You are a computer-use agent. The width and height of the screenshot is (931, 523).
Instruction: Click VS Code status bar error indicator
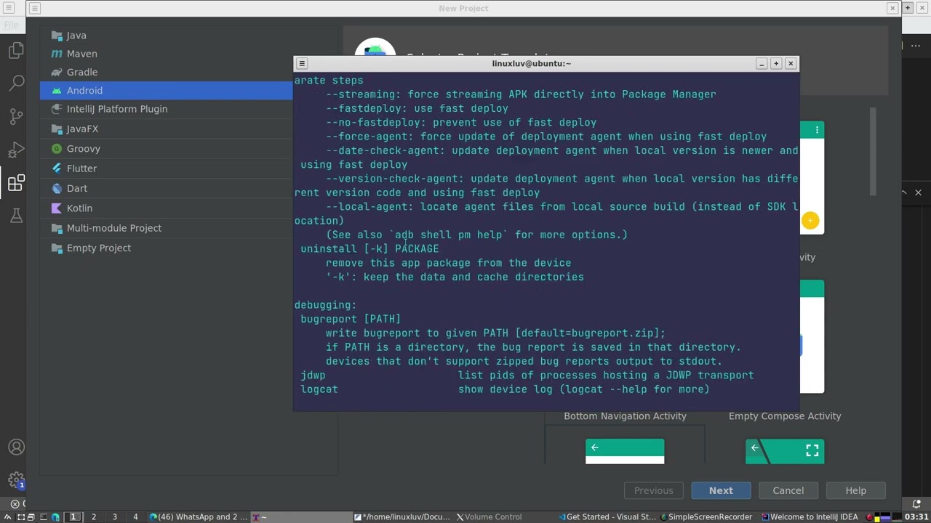pos(15,503)
